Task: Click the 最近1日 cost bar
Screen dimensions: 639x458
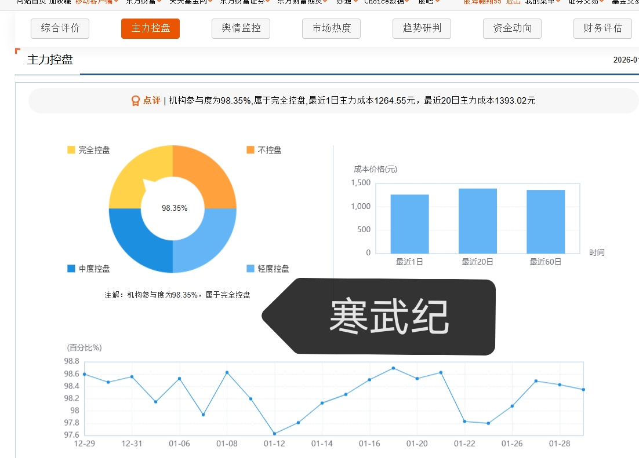Action: tap(409, 224)
